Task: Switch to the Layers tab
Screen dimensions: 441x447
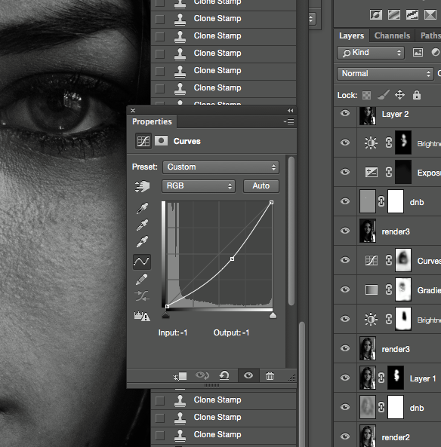Action: [x=352, y=35]
